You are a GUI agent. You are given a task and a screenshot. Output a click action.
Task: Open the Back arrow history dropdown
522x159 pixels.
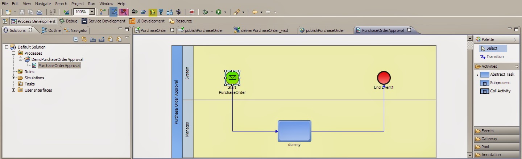261,12
